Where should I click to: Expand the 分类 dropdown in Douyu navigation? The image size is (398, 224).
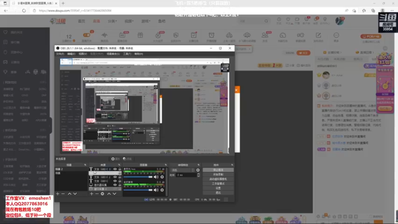point(112,21)
